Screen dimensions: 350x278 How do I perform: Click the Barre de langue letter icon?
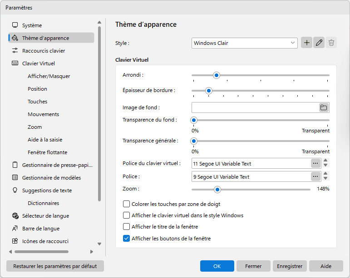[x=15, y=229]
